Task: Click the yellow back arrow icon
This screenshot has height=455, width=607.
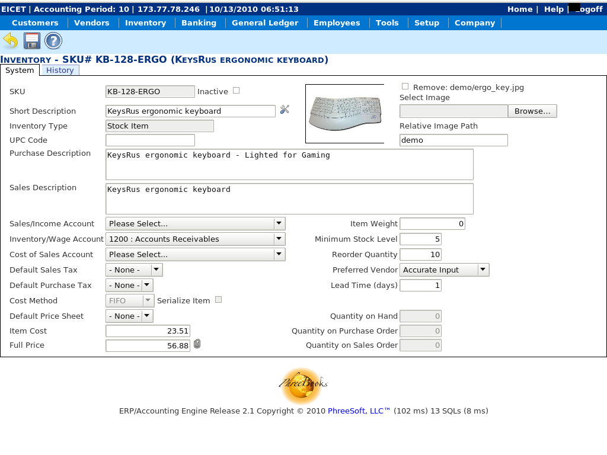Action: pyautogui.click(x=11, y=41)
